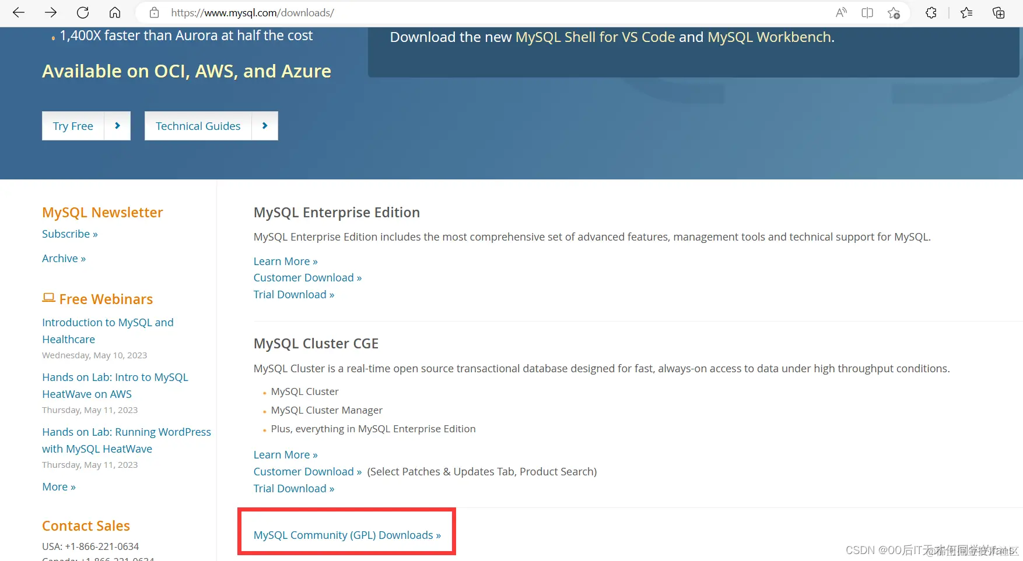Image resolution: width=1023 pixels, height=561 pixels.
Task: Click the arrow beside Technical Guides
Action: coord(265,126)
